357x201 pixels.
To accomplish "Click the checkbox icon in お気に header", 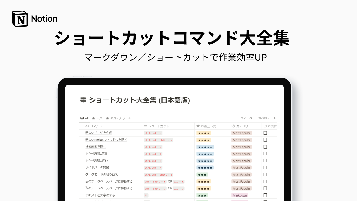I will click(265, 126).
